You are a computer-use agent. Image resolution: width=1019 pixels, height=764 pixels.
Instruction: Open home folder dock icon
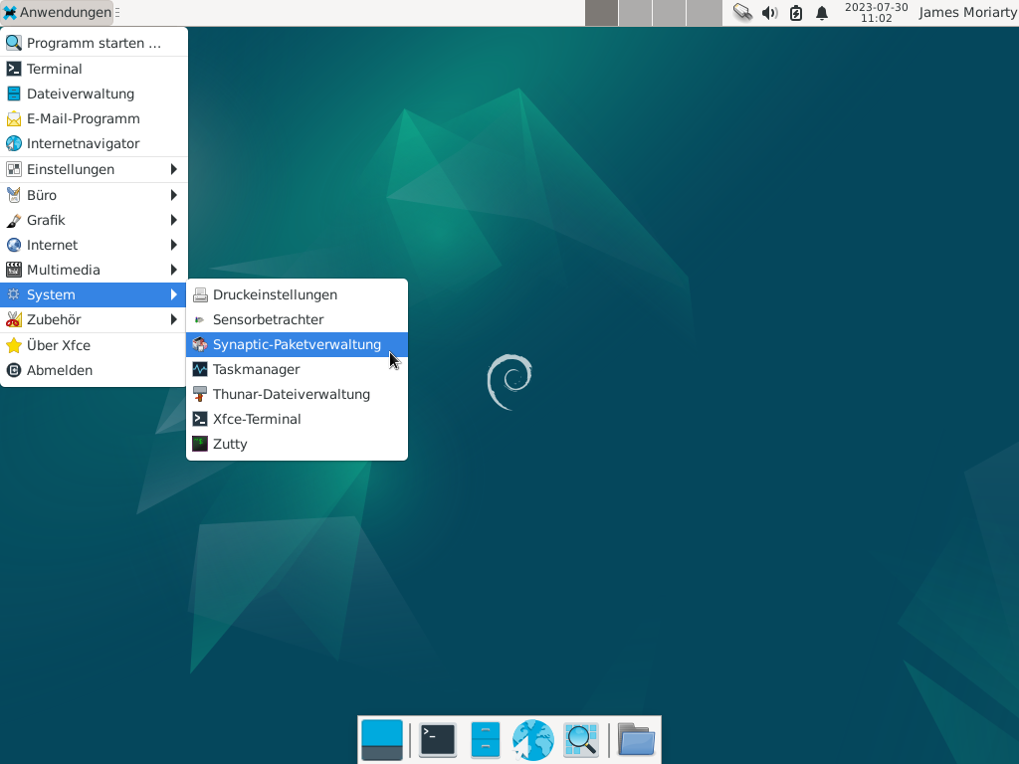click(x=636, y=740)
